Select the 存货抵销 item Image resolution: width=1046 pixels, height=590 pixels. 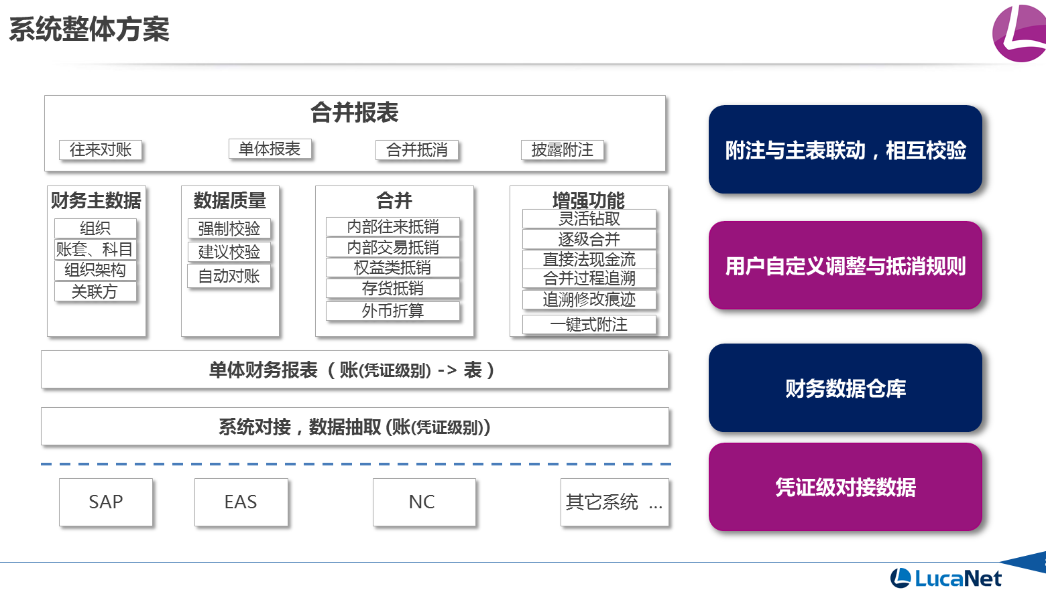tap(393, 289)
